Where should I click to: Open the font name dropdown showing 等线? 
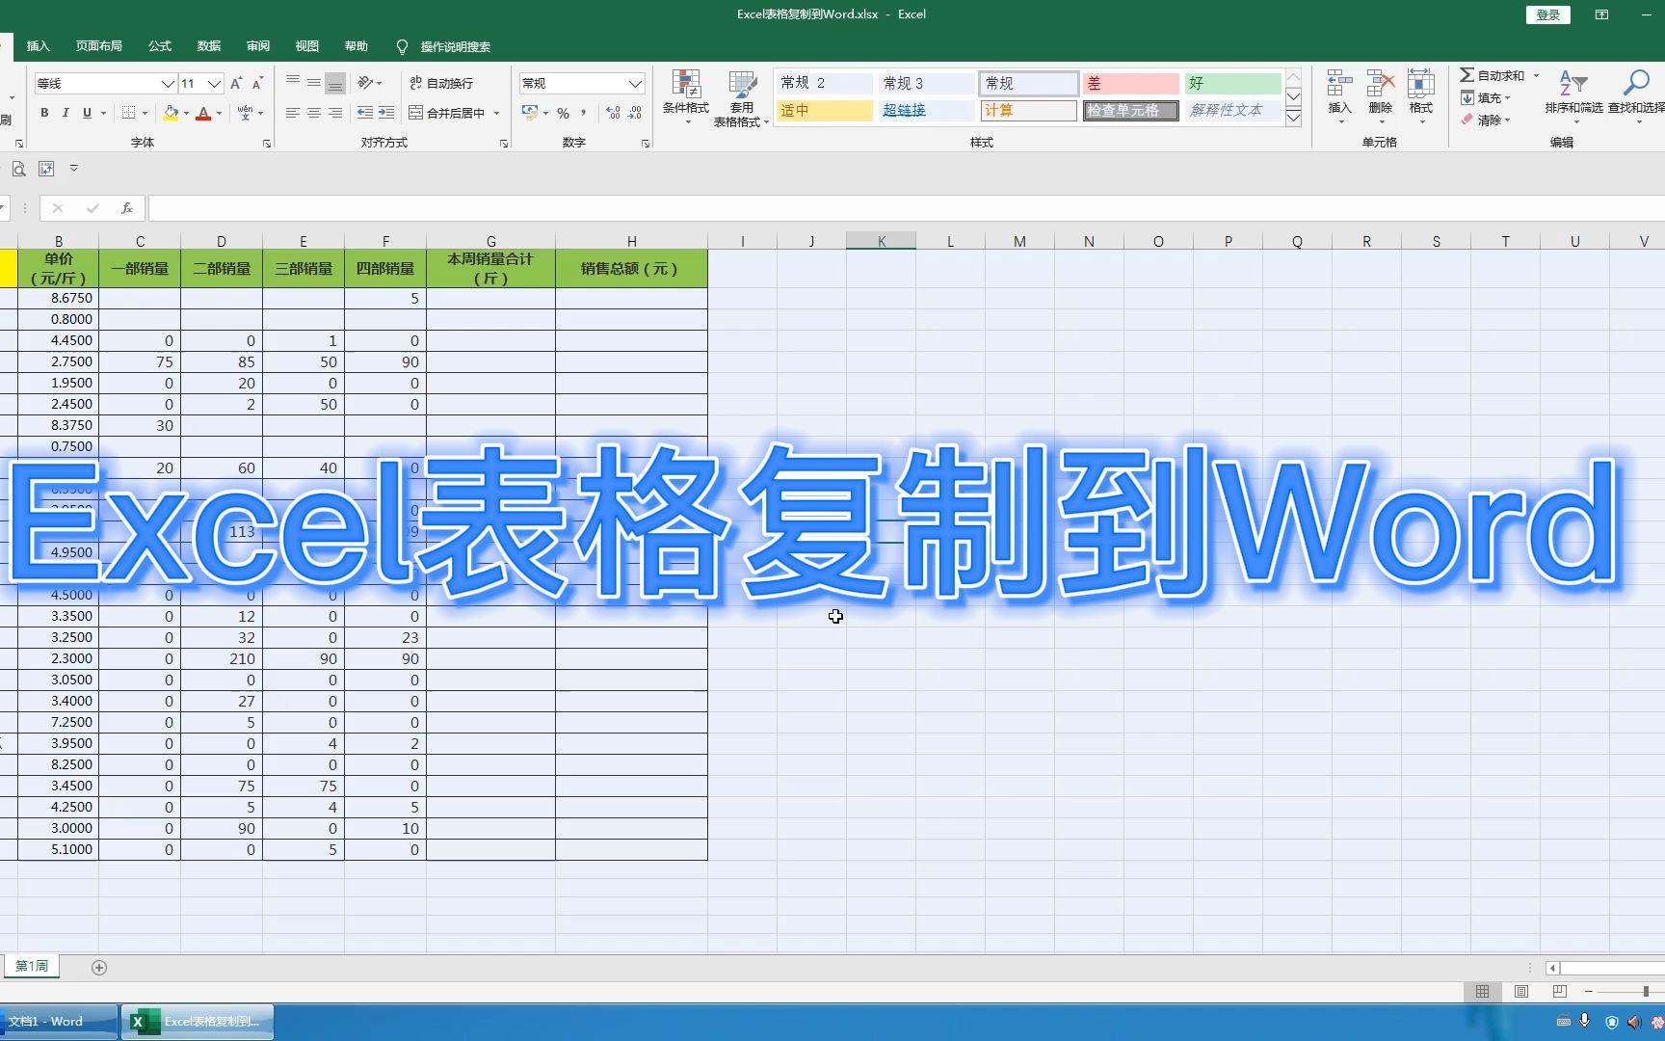click(x=167, y=84)
